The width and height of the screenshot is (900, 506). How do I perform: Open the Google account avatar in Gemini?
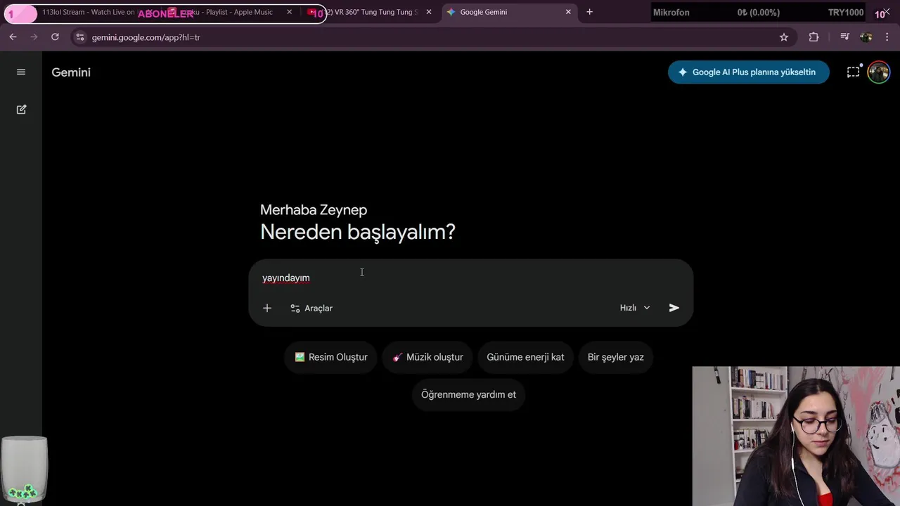pos(879,72)
